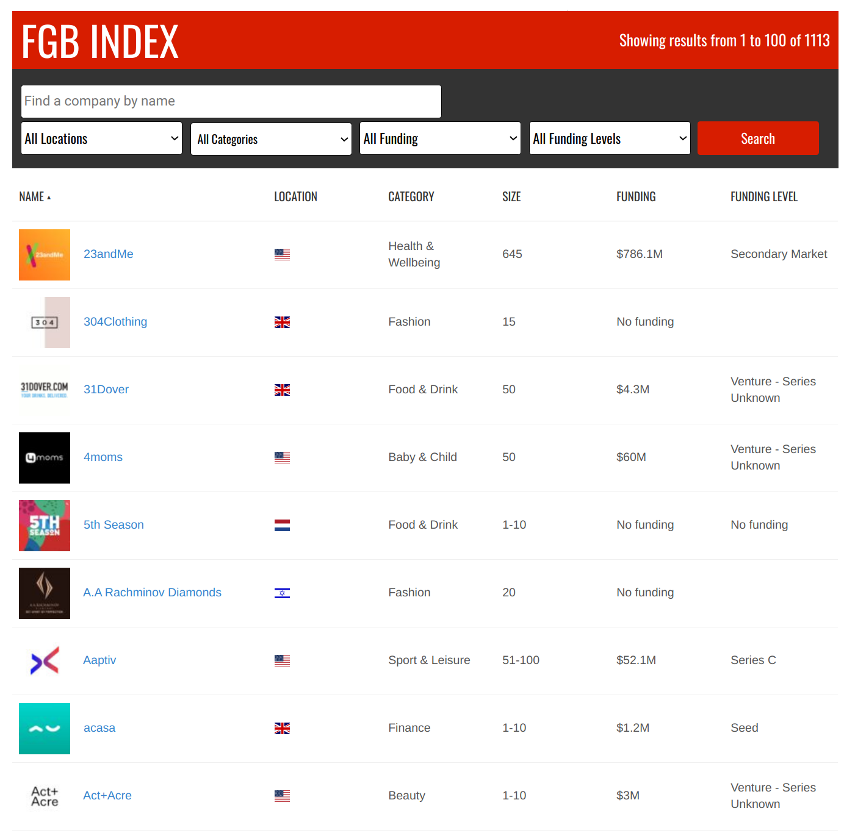The image size is (844, 836).
Task: Click the '$60M' funding value
Action: coord(631,457)
